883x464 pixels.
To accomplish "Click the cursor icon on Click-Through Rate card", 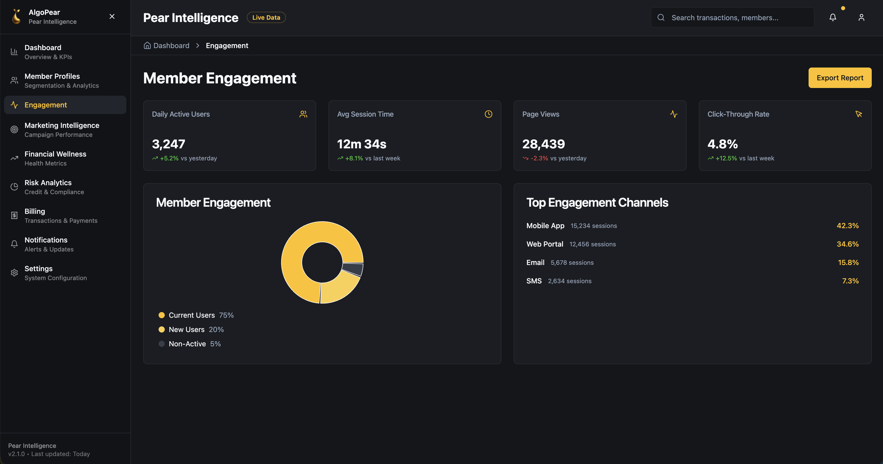I will 859,114.
